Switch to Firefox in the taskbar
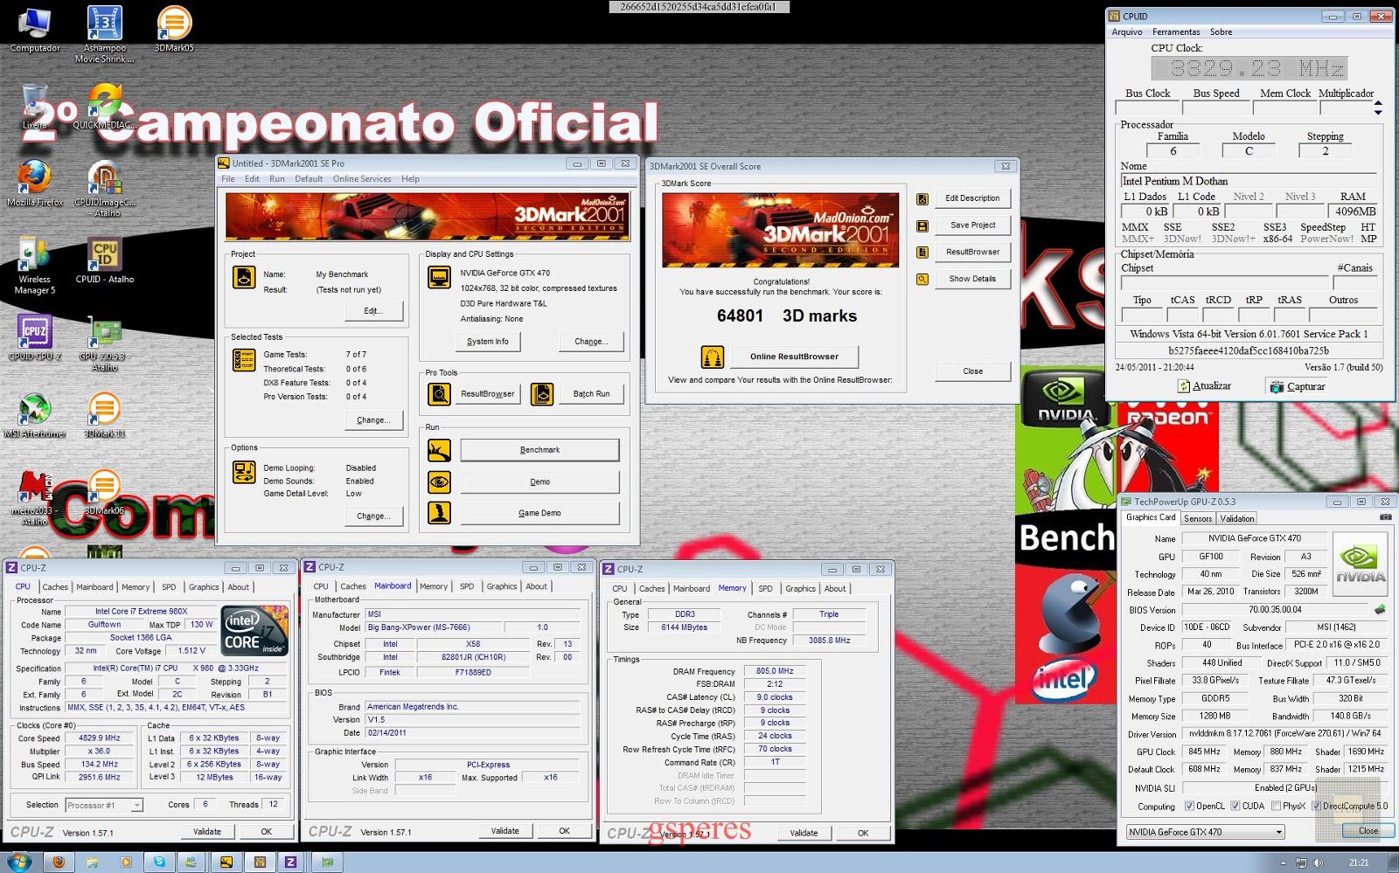Screen dimensions: 1399x873 [x=59, y=863]
